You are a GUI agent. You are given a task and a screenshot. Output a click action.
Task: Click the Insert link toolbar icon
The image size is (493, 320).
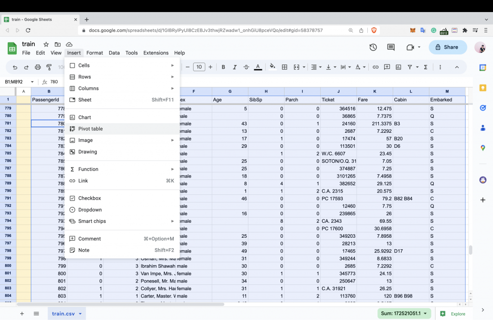click(376, 67)
